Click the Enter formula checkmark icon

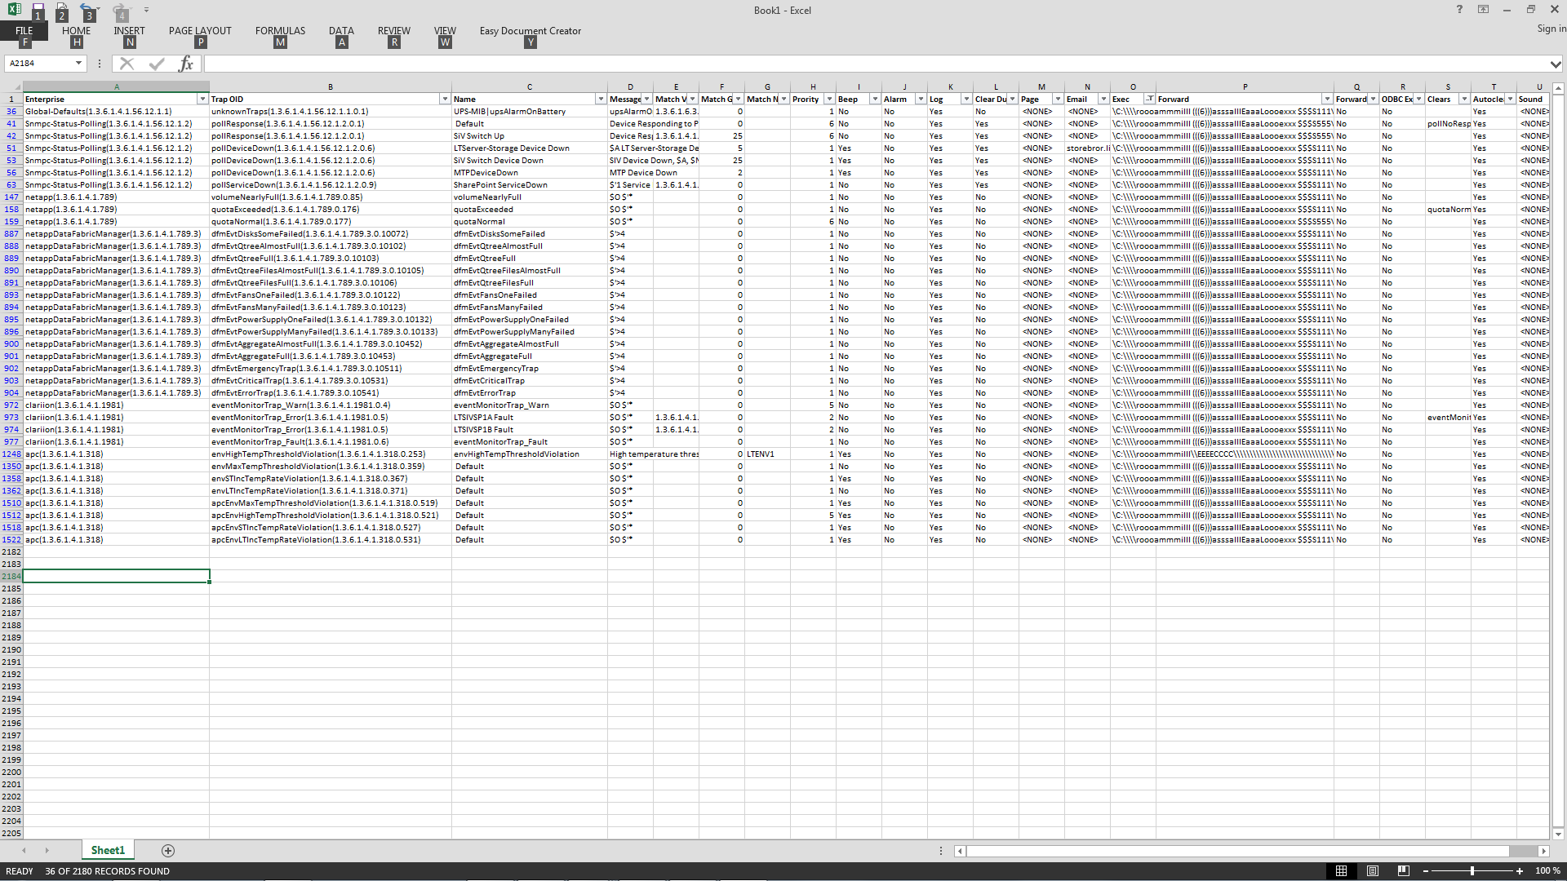[157, 63]
